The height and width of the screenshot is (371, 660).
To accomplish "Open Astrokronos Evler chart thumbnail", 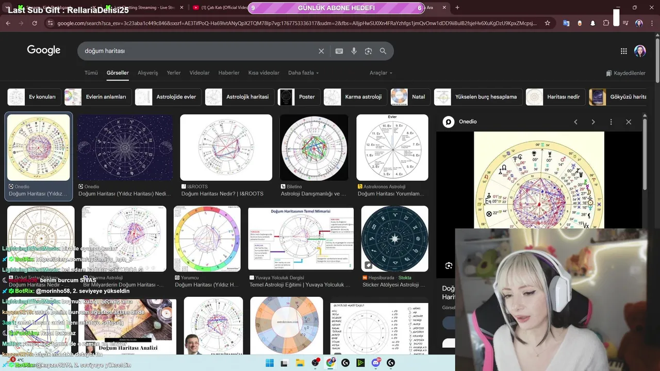I will pyautogui.click(x=392, y=147).
